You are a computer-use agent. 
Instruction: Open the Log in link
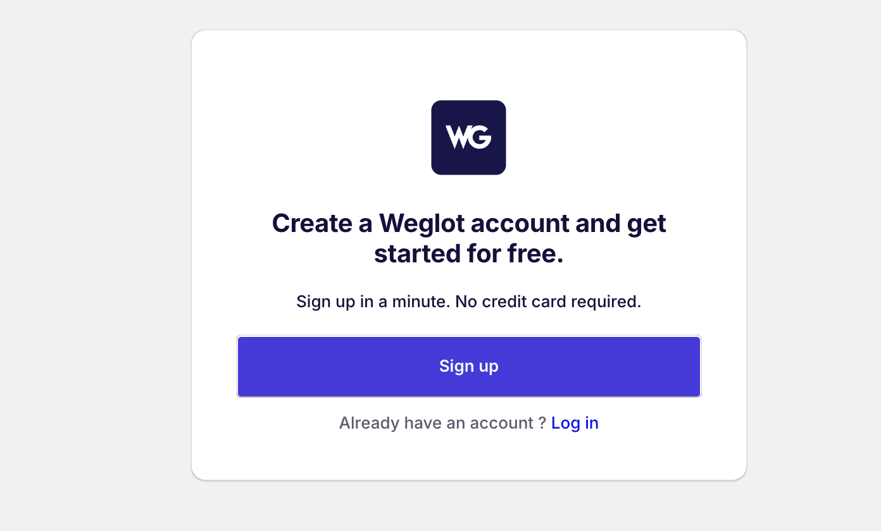(x=575, y=423)
